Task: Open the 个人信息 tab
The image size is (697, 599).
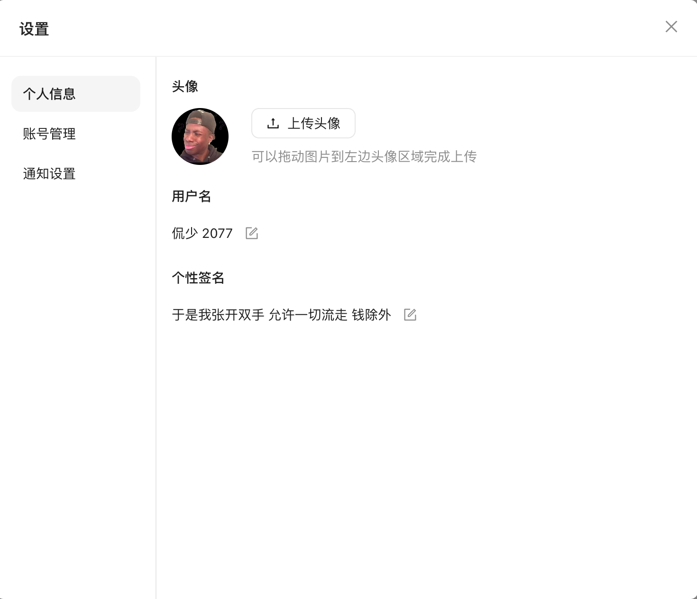Action: click(x=76, y=94)
